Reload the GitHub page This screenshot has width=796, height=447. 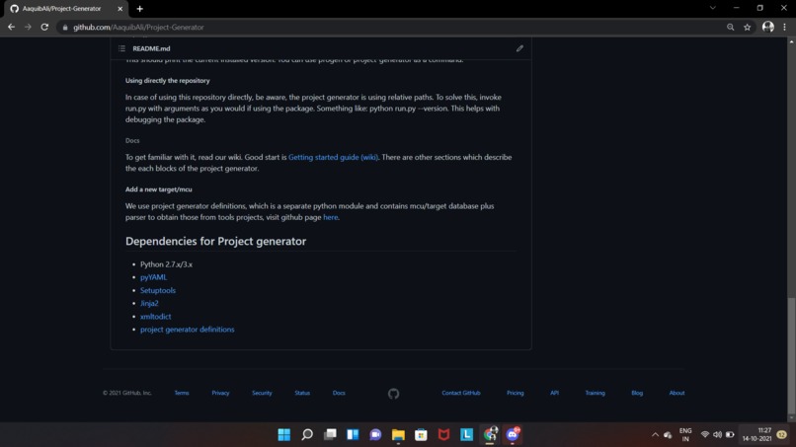pyautogui.click(x=44, y=27)
